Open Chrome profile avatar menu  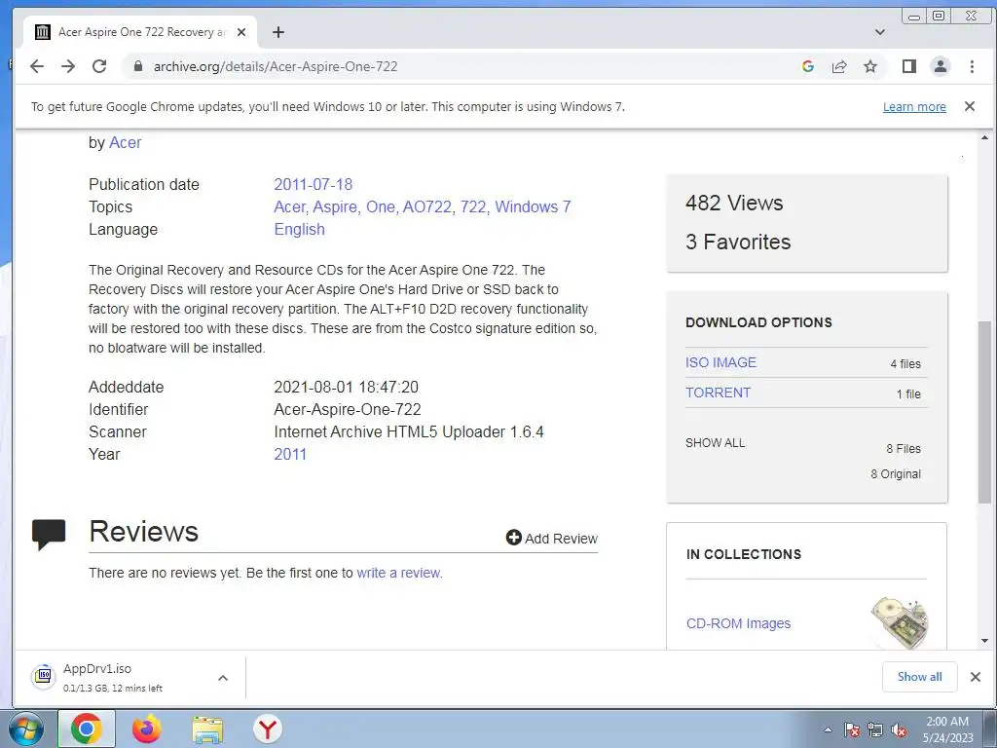coord(941,66)
